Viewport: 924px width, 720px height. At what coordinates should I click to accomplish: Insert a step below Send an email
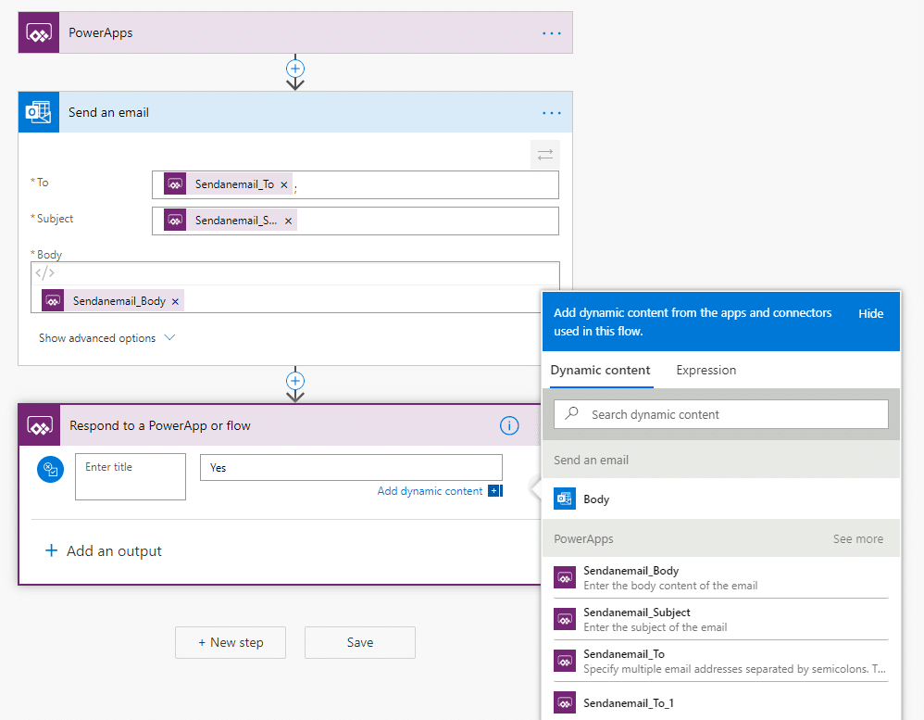point(295,381)
